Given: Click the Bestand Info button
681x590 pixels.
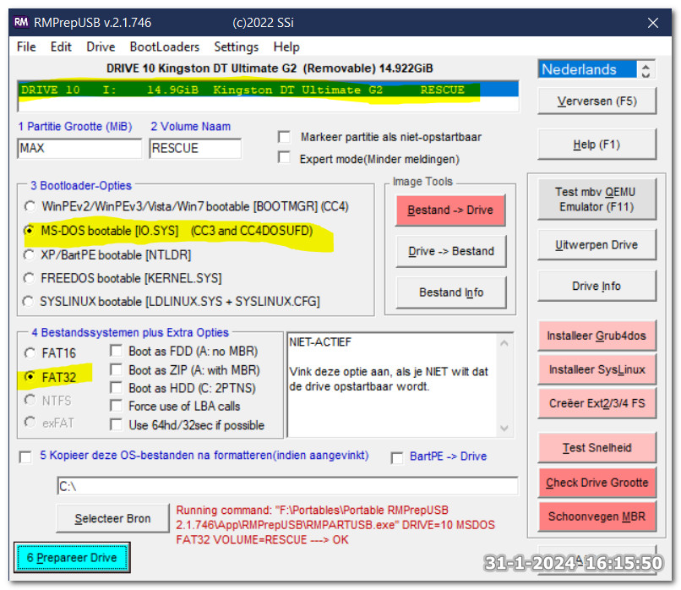Looking at the screenshot, I should (451, 292).
